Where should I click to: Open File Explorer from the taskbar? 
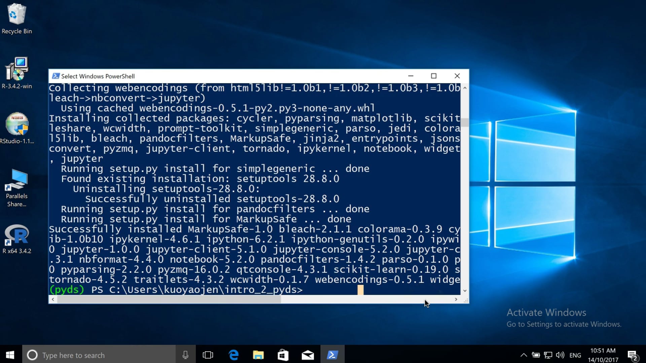(x=258, y=355)
